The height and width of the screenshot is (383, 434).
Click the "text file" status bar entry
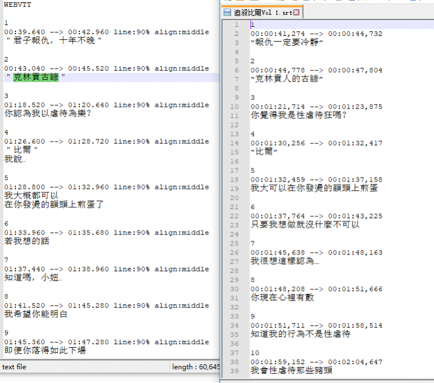click(x=14, y=367)
